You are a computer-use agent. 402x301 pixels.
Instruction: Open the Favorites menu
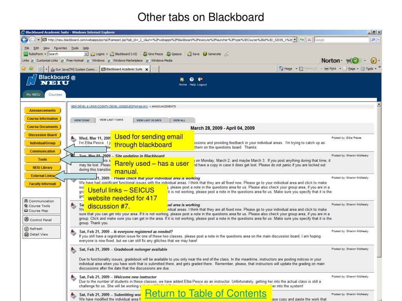(x=60, y=48)
